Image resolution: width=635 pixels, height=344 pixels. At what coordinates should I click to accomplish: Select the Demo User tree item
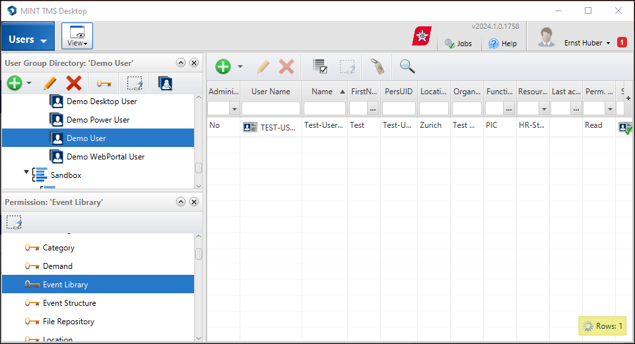point(98,138)
